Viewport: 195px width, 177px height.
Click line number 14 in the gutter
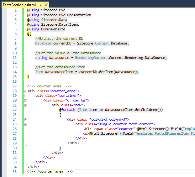14,72
